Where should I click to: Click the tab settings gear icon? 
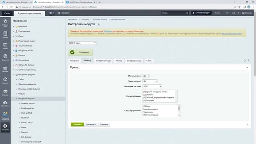point(244,60)
